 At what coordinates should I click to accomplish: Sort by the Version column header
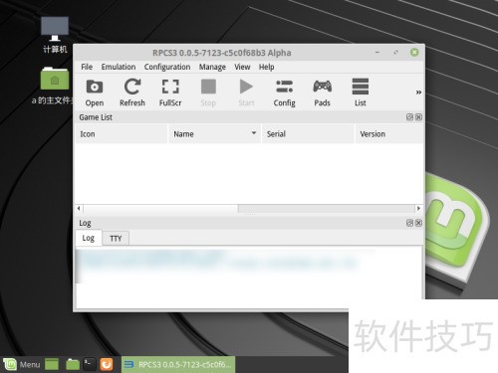click(389, 134)
